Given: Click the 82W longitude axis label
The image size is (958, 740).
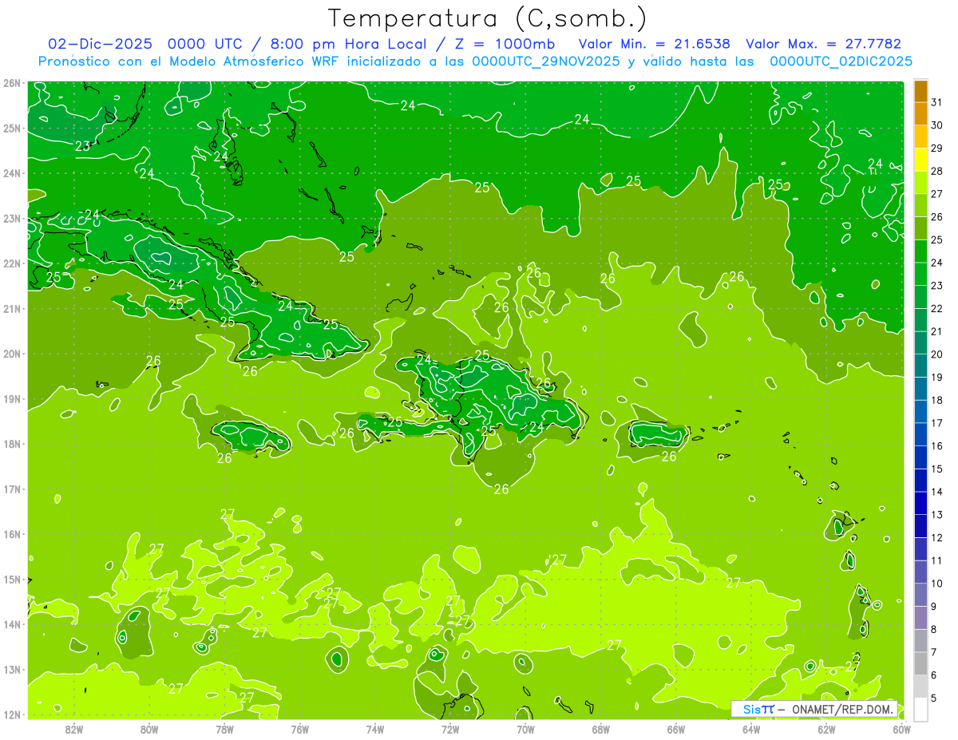Looking at the screenshot, I should pyautogui.click(x=74, y=728).
